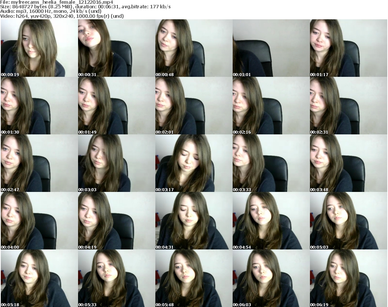
Task: Click the frame stamped 00:05:18
Action: (x=39, y=278)
